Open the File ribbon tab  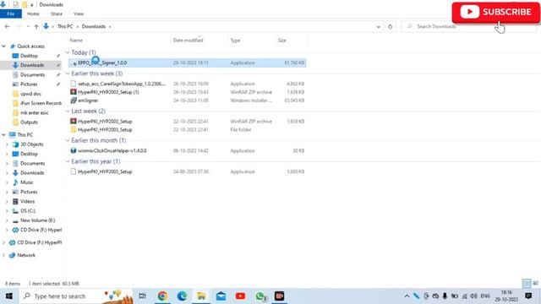[x=11, y=14]
